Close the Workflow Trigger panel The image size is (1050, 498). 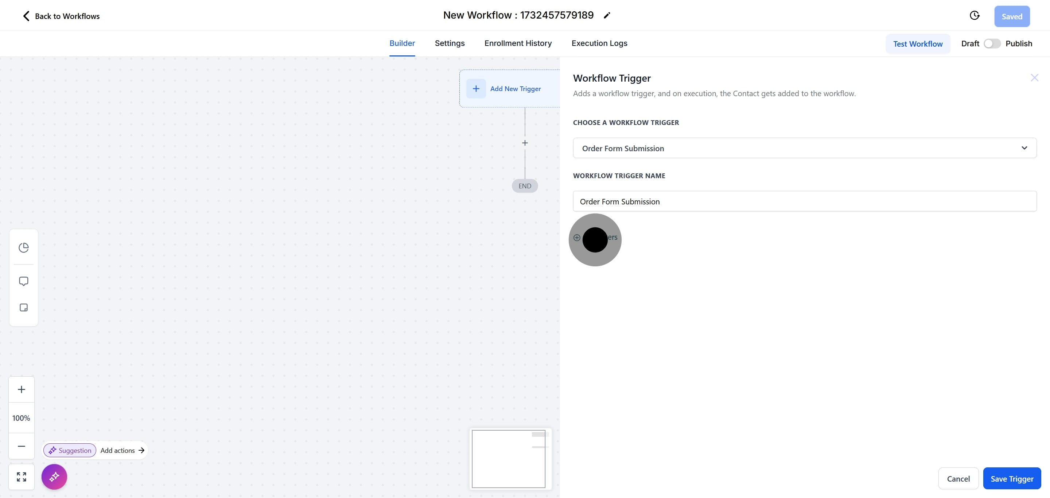pyautogui.click(x=1035, y=77)
